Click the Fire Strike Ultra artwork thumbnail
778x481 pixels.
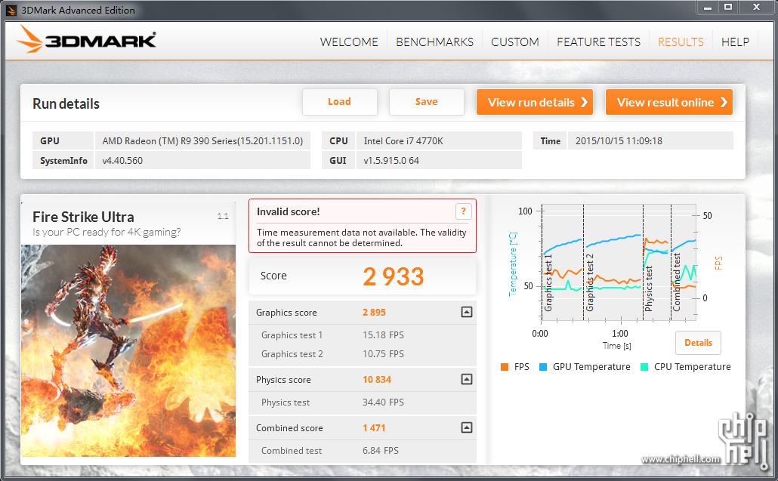[x=128, y=350]
